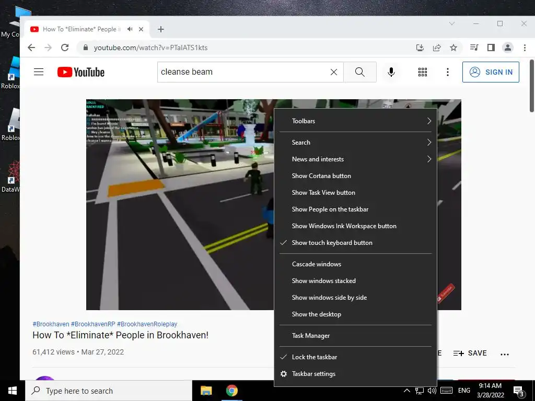The height and width of the screenshot is (401, 535).
Task: Expand News and interests submenu
Action: coord(355,159)
